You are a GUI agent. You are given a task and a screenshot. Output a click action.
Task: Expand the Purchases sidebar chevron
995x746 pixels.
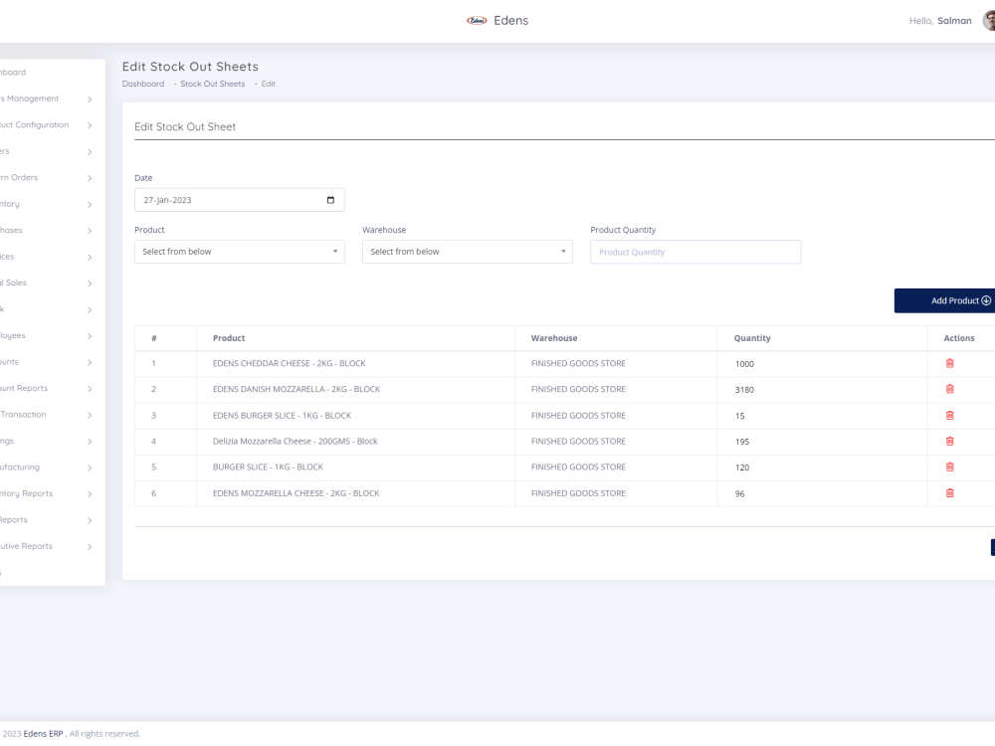click(x=90, y=231)
